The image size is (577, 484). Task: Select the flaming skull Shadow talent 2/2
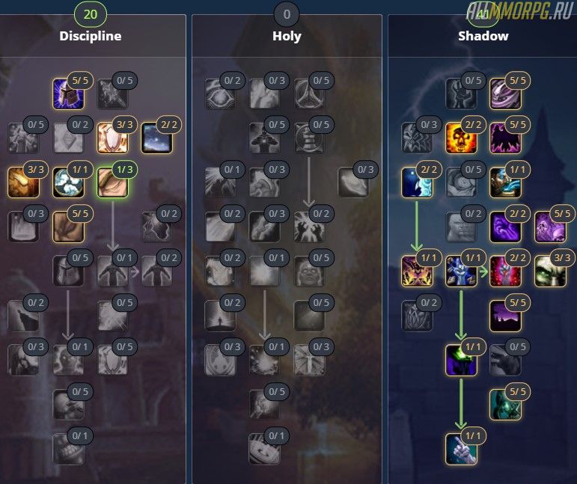(x=461, y=138)
